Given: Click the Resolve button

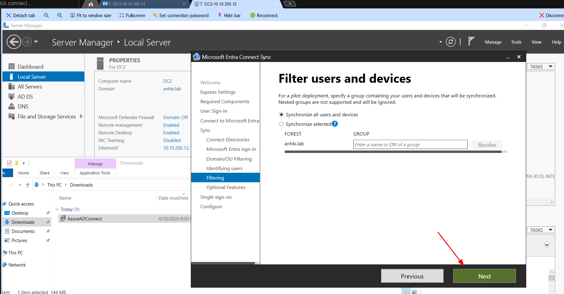Looking at the screenshot, I should 487,145.
